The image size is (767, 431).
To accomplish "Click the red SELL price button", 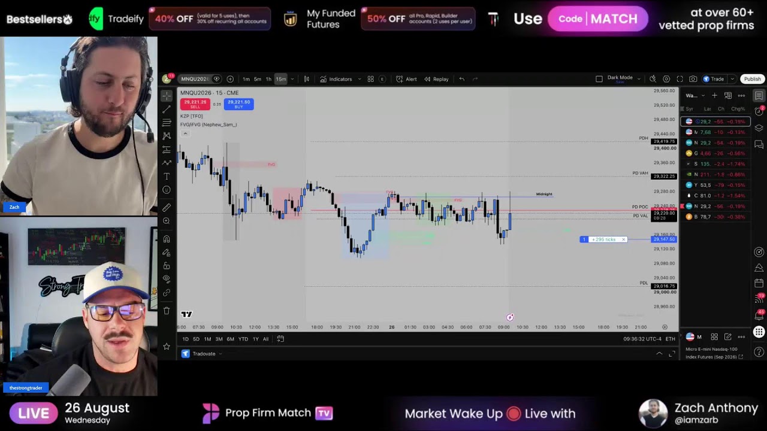I will tap(195, 104).
